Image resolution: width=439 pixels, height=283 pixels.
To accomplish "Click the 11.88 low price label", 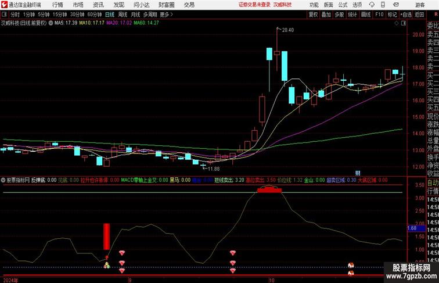I will pyautogui.click(x=214, y=169).
